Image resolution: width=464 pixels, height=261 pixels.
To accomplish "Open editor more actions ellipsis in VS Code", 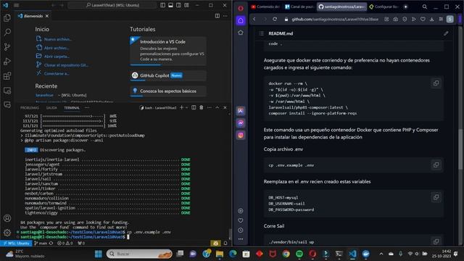I will pos(225,16).
